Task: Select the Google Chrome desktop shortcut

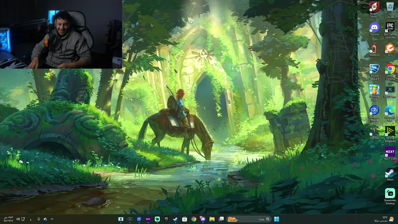Action: (390, 72)
